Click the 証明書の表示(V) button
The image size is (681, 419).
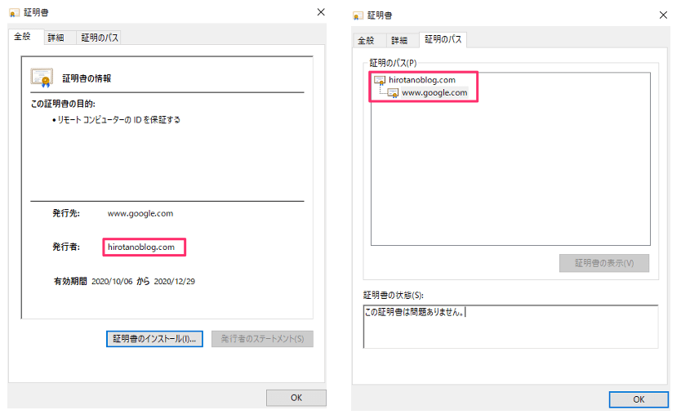pyautogui.click(x=604, y=263)
